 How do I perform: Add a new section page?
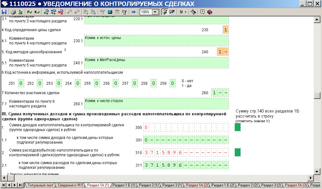[x=46, y=12]
